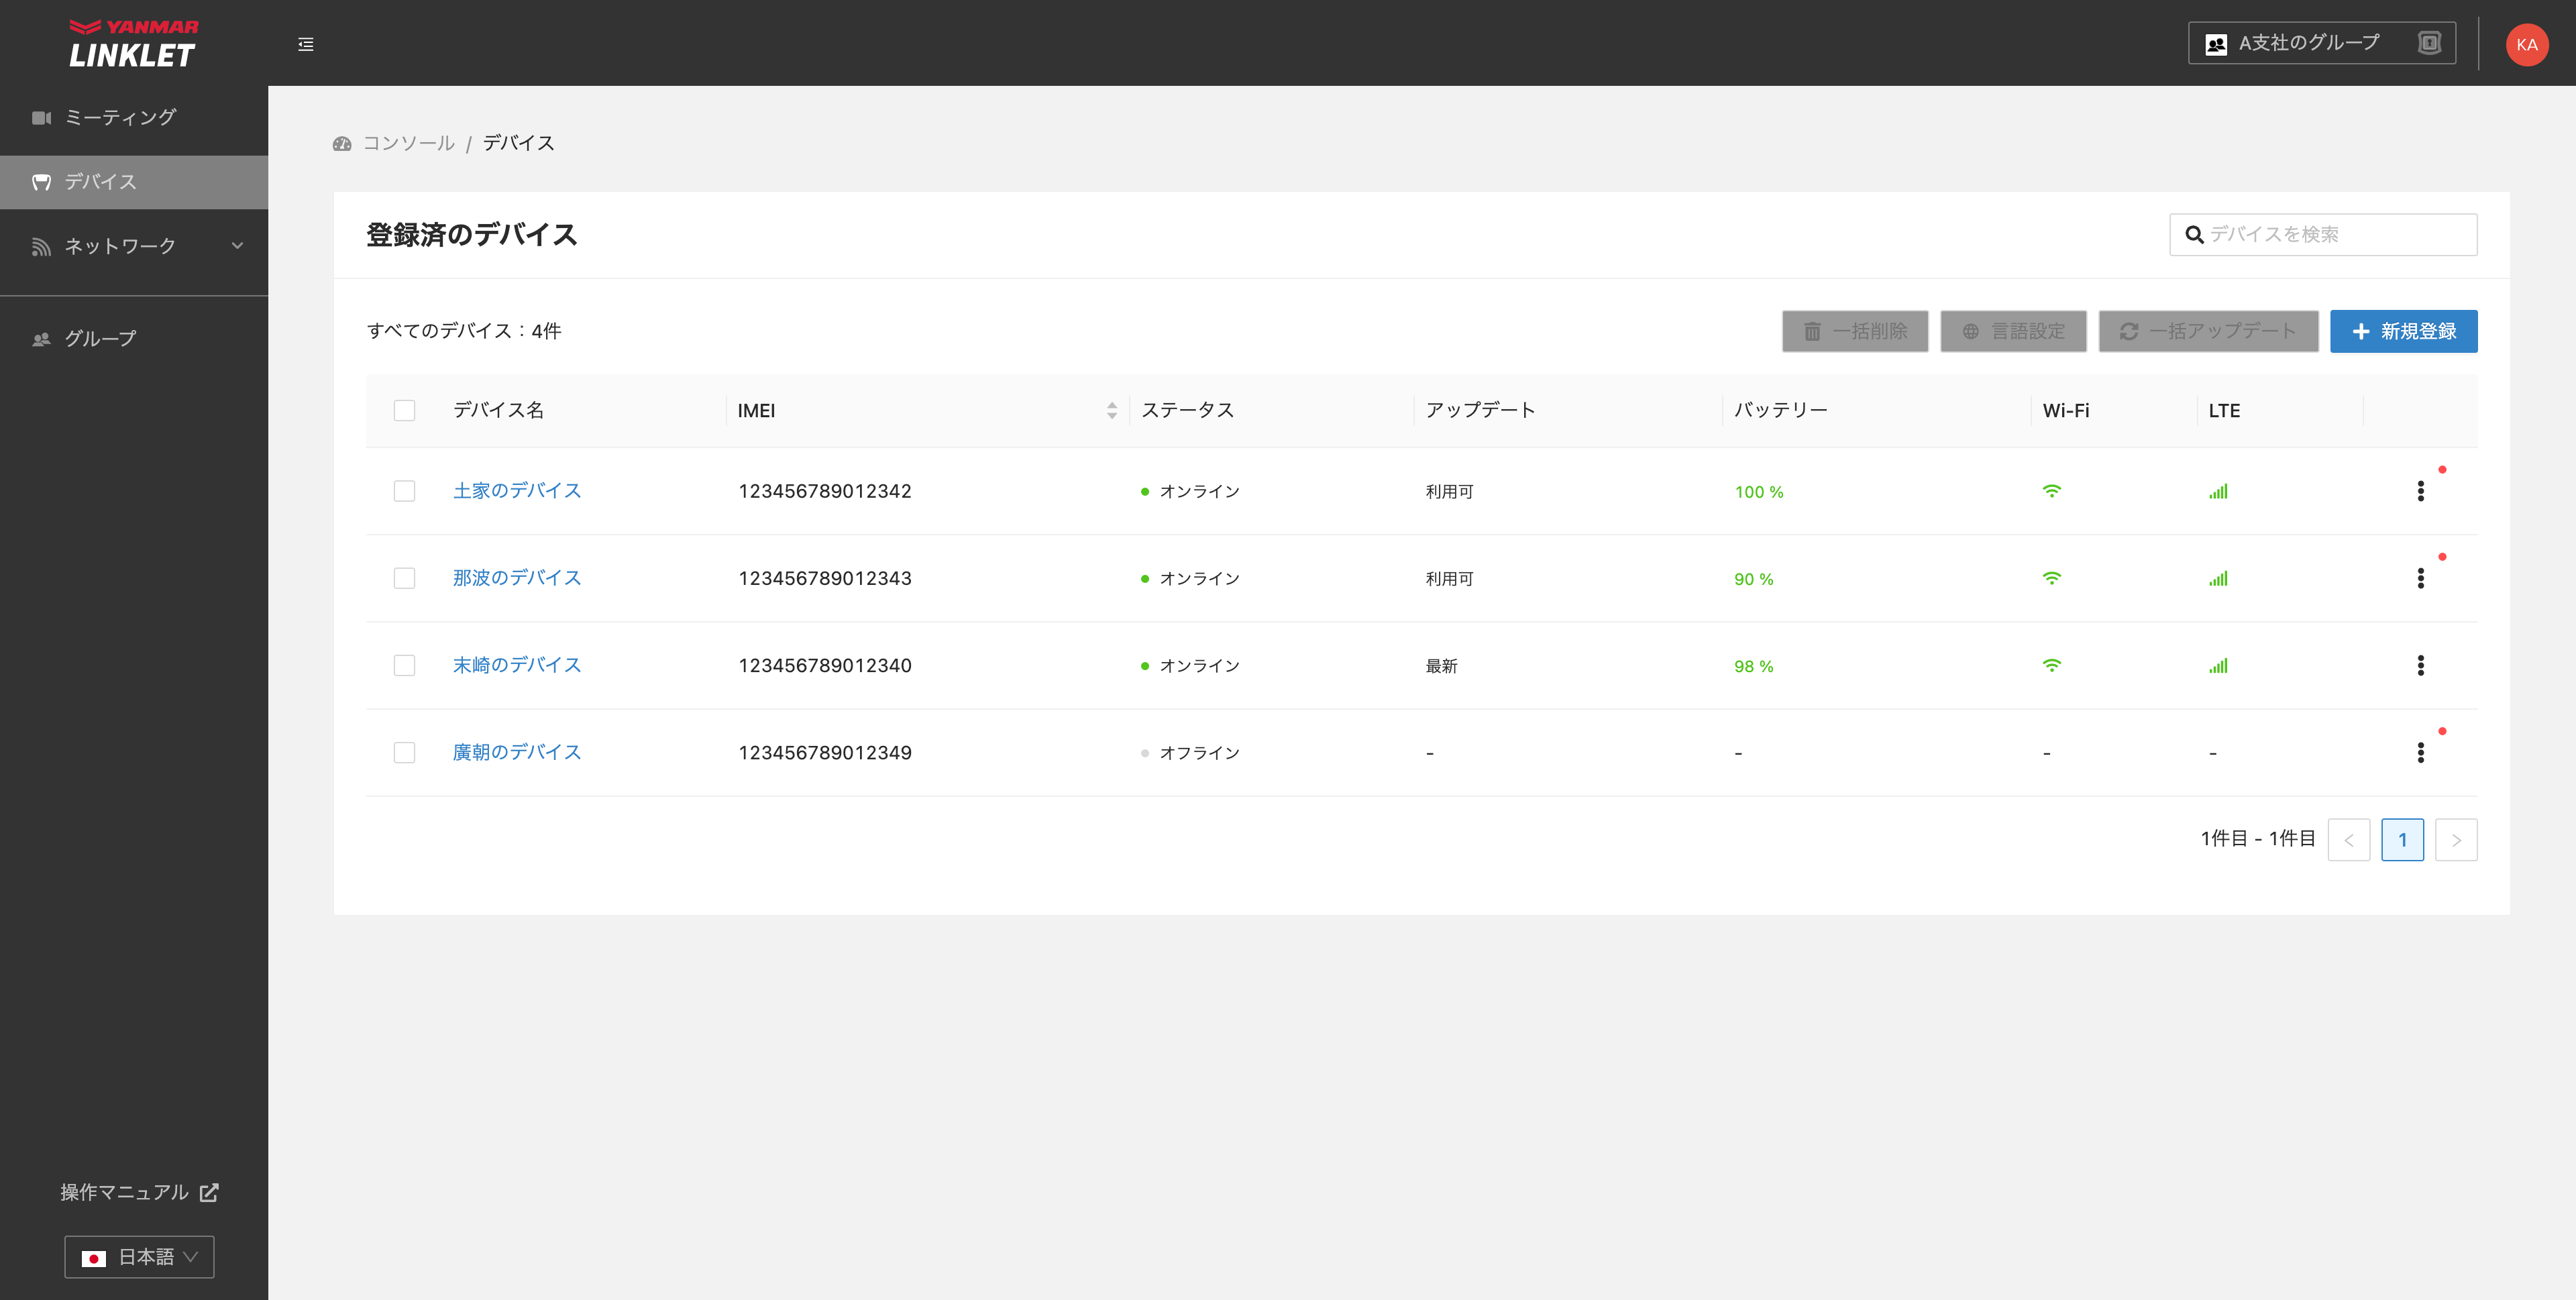The height and width of the screenshot is (1300, 2576).
Task: Toggle the select-all devices header checkbox
Action: (x=404, y=410)
